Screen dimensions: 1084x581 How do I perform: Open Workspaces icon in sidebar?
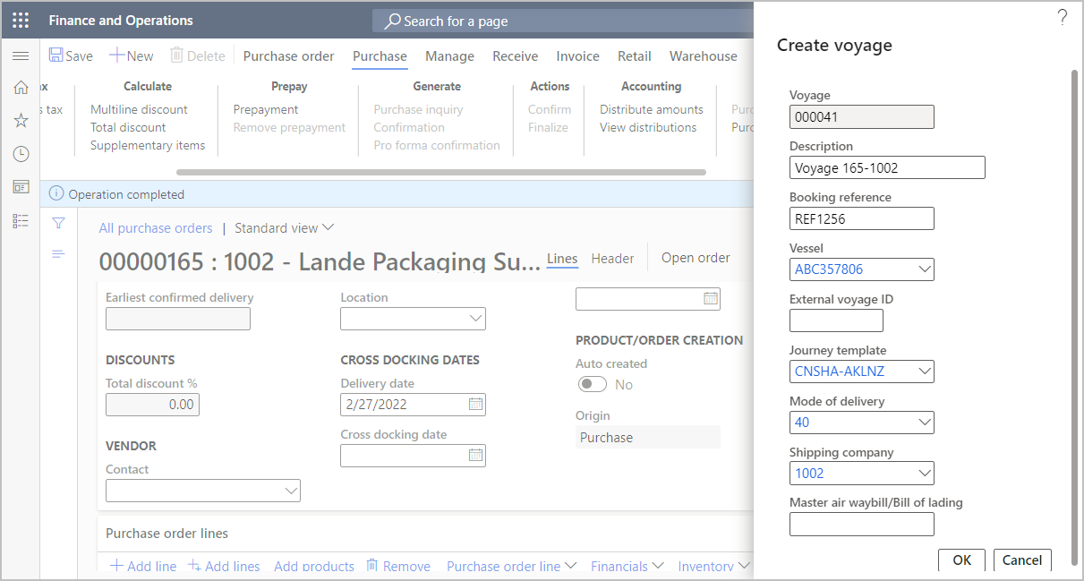(x=21, y=187)
